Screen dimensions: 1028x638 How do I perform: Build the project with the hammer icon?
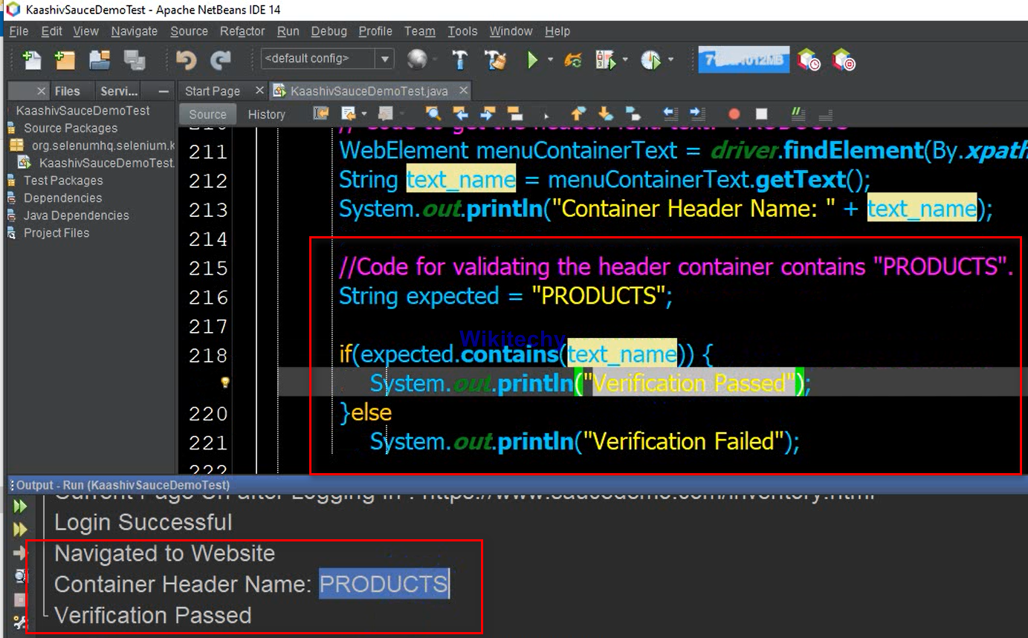pos(460,59)
